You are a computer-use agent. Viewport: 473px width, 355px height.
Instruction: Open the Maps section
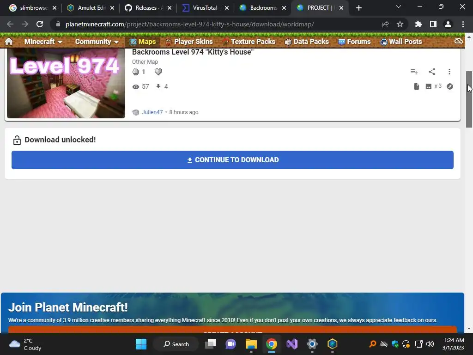pyautogui.click(x=143, y=42)
